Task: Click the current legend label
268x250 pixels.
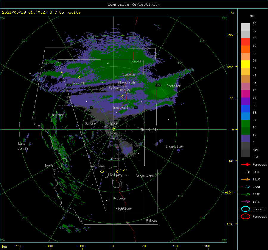Action: (258, 209)
